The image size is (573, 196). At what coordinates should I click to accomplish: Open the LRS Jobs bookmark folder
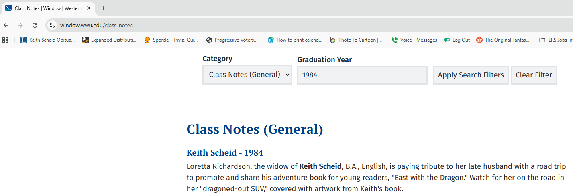coord(555,40)
